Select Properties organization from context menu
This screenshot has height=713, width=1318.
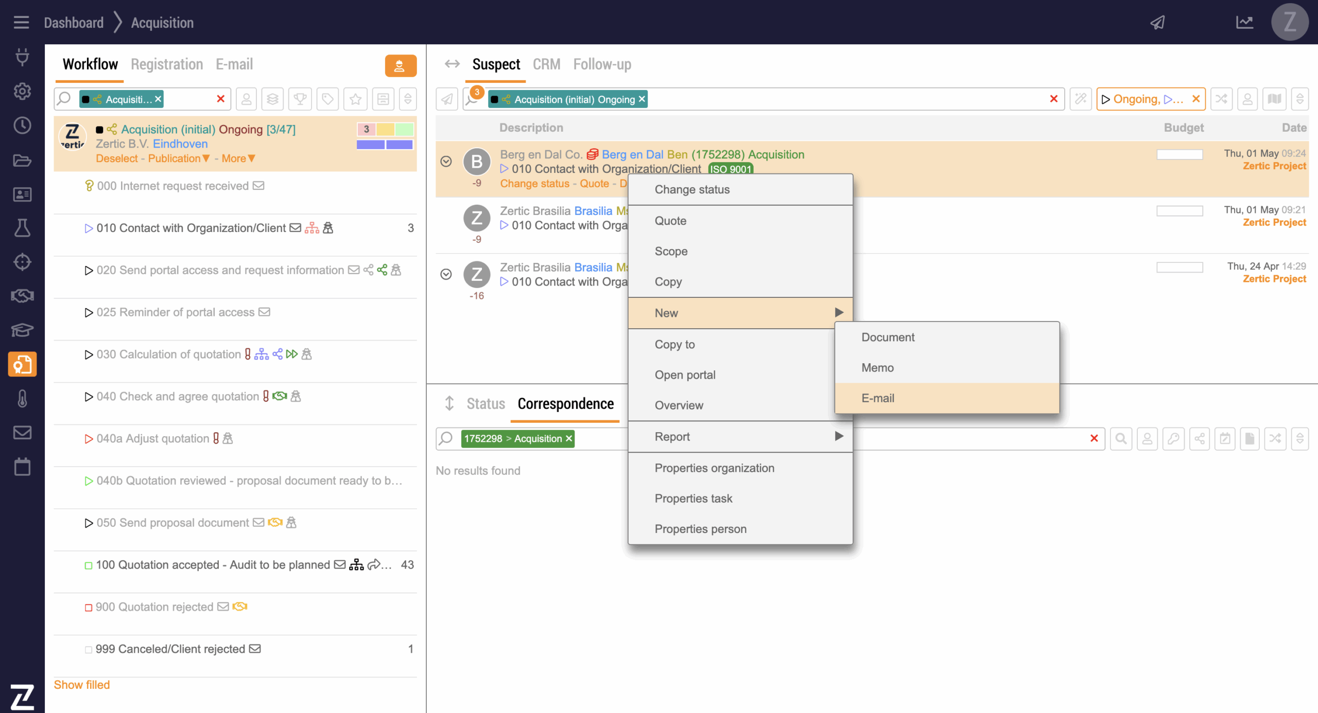[714, 468]
